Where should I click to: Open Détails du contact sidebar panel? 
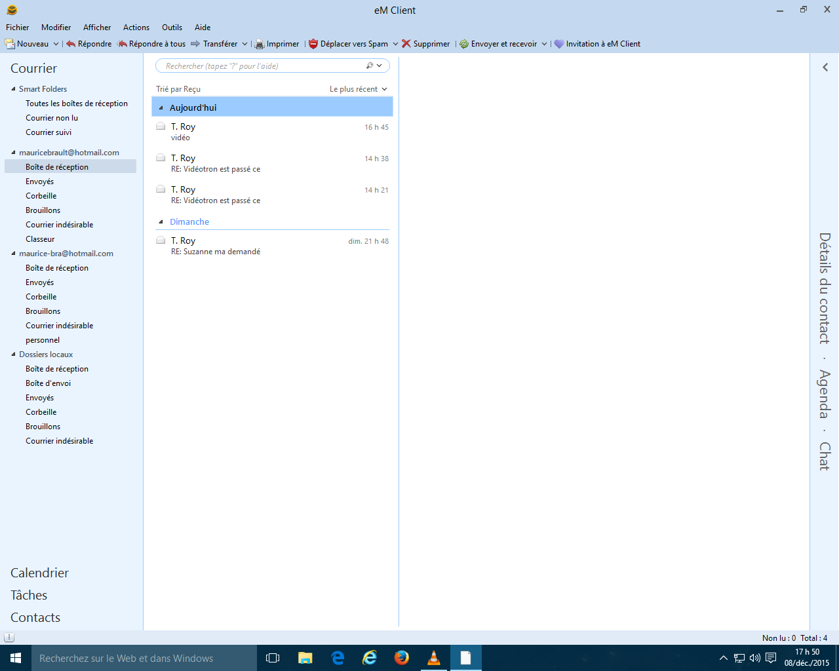click(825, 288)
